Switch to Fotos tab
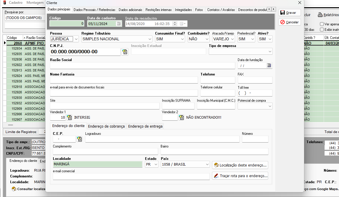The height and width of the screenshot is (197, 339). (199, 10)
